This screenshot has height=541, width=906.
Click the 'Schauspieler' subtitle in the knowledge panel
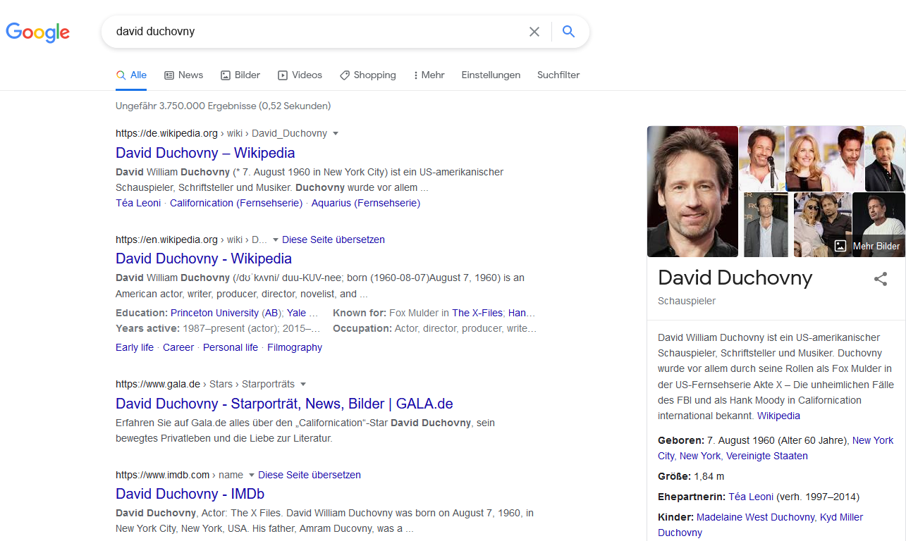687,301
